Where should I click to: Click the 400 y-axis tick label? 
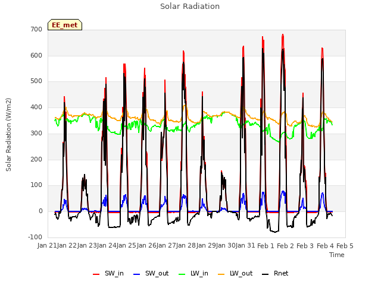(36, 107)
